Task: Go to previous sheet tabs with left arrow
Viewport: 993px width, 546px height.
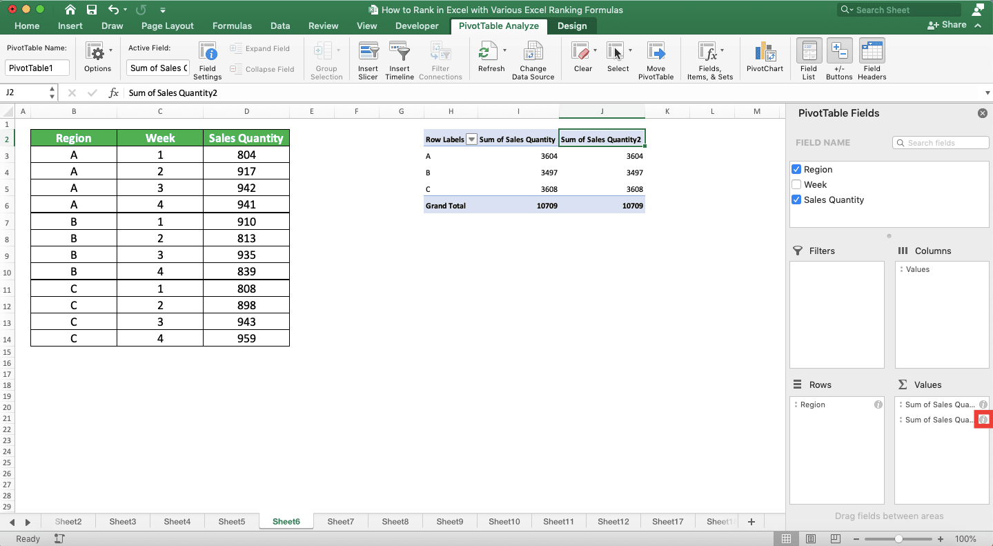Action: pos(12,522)
